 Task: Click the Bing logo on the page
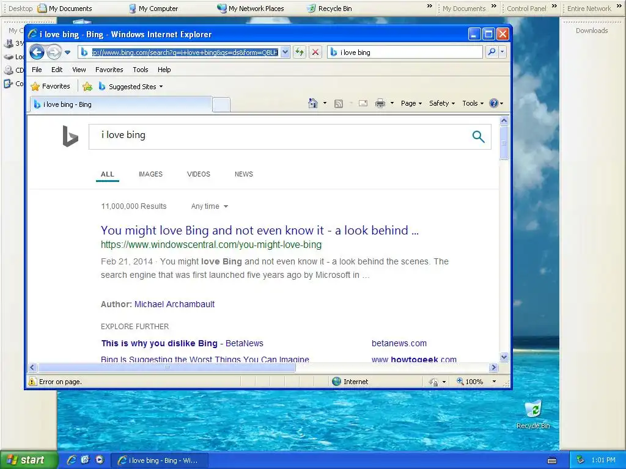coord(70,136)
